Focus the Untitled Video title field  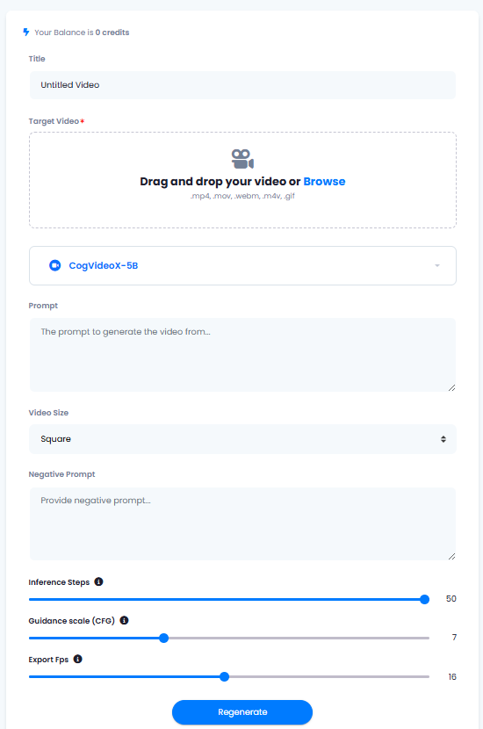(x=242, y=85)
